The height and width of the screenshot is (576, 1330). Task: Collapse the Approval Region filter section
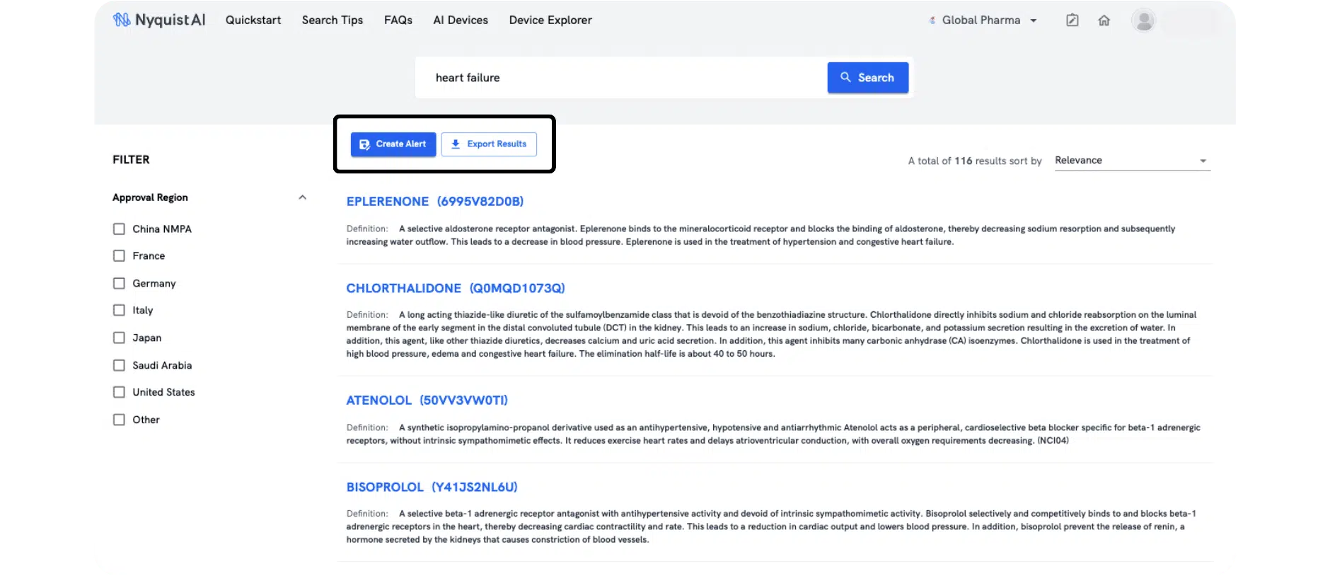[x=302, y=197]
